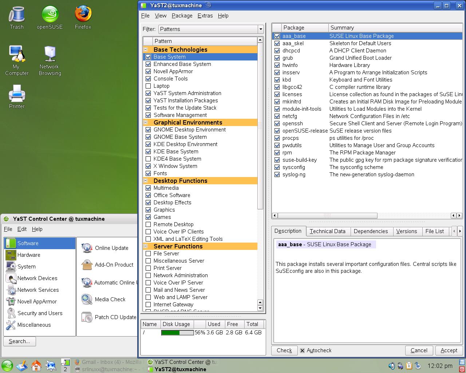
Task: Click the volume speaker icon in the tray
Action: click(x=392, y=366)
